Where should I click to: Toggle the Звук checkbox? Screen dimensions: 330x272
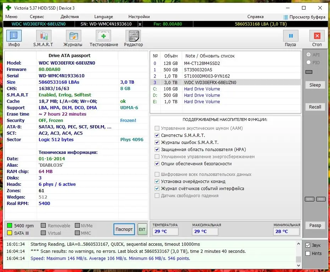click(308, 245)
